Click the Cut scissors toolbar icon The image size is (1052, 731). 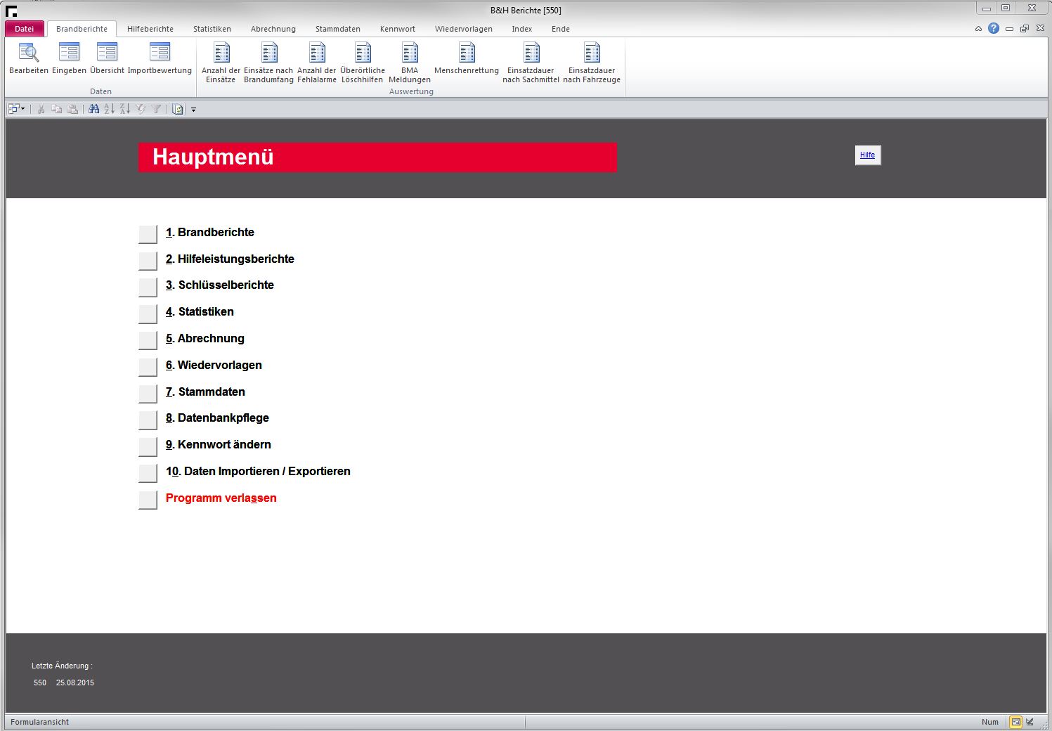[x=41, y=109]
